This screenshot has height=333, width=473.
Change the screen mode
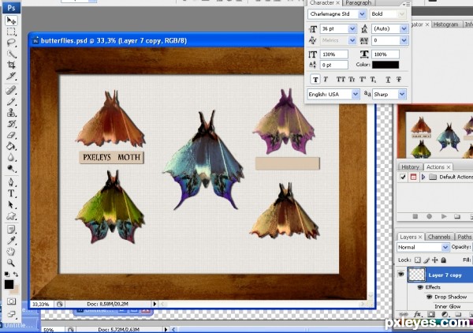pyautogui.click(x=11, y=314)
